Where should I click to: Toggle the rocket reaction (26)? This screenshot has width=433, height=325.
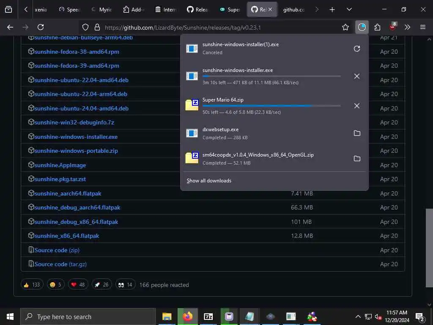click(x=102, y=285)
